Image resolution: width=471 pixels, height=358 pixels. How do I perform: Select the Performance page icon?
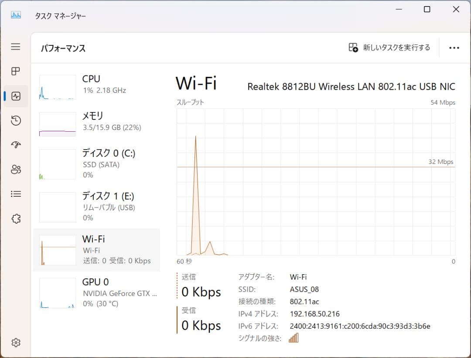pos(16,96)
